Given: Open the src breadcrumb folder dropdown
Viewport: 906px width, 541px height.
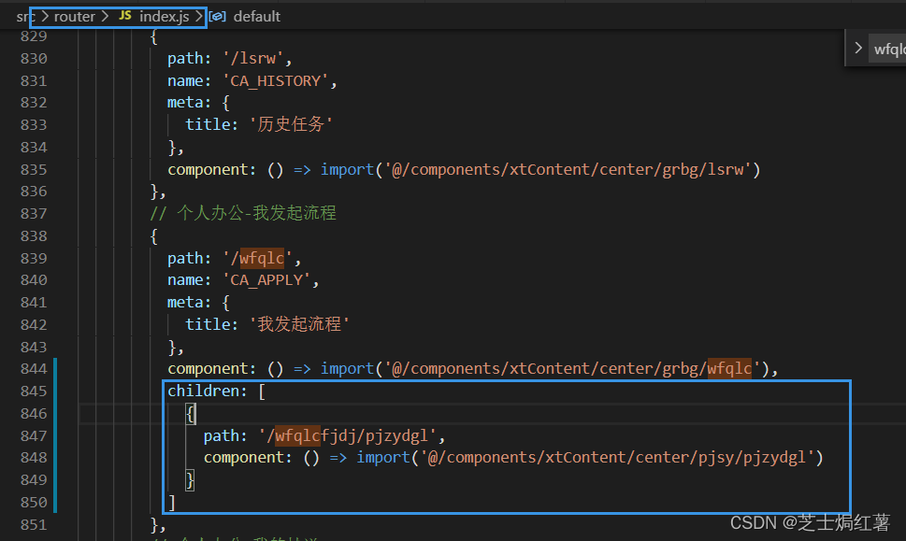Looking at the screenshot, I should click(x=25, y=17).
